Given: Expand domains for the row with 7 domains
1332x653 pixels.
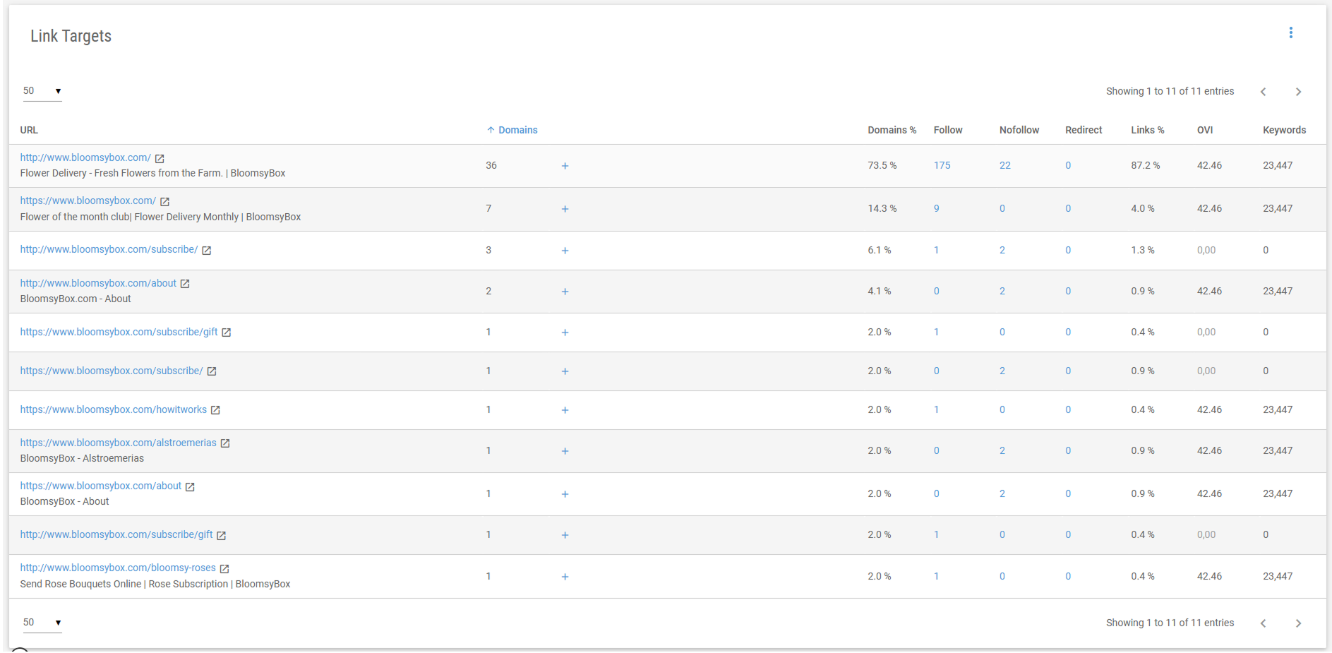Looking at the screenshot, I should point(565,209).
